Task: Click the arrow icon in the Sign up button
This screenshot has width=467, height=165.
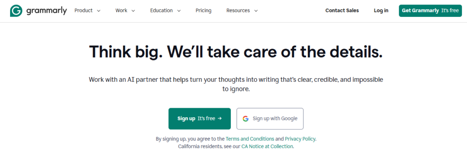Action: click(x=220, y=118)
